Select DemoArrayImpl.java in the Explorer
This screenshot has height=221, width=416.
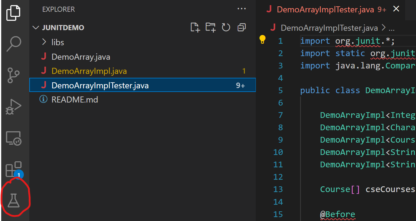coord(88,71)
